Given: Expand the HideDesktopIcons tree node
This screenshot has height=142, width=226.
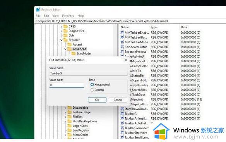Looking at the screenshot, I should [65, 121].
